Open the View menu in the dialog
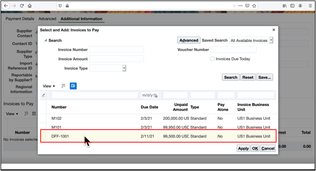 coord(49,86)
